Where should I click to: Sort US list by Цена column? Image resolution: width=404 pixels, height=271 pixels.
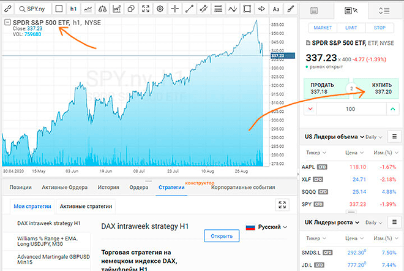tap(354, 153)
